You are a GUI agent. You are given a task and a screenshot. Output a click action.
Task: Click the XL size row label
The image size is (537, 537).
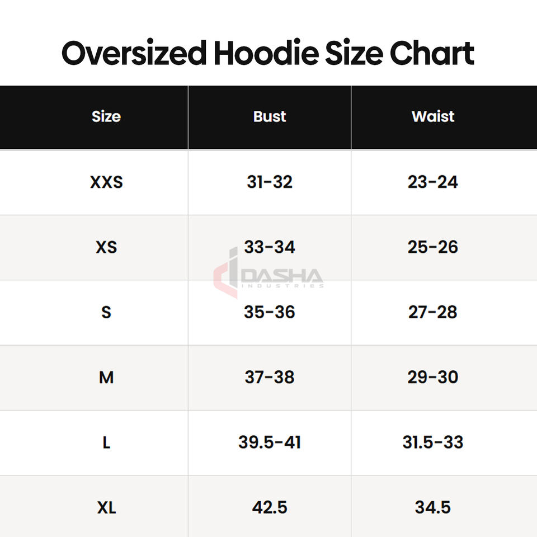pos(106,507)
